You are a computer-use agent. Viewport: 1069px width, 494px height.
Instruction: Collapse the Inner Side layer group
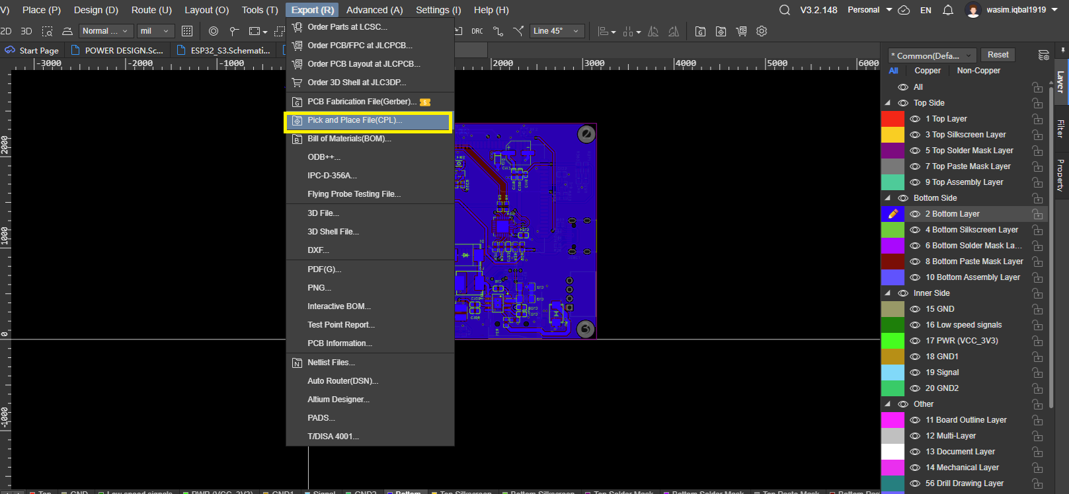pos(888,293)
